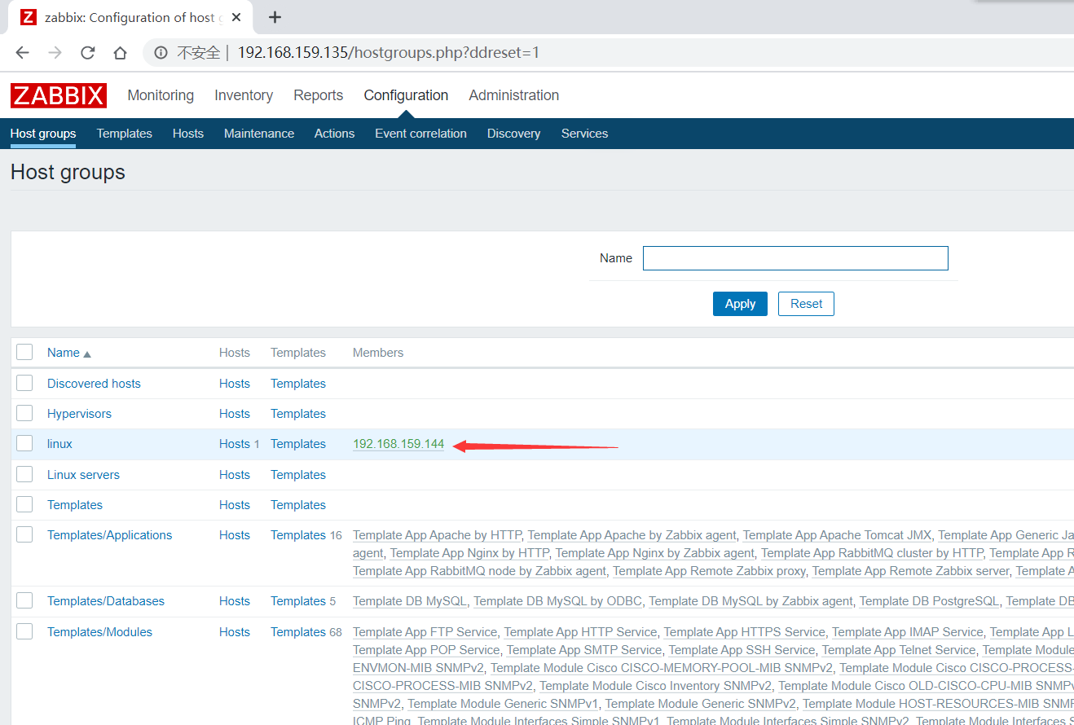Click the Reset filter button
This screenshot has height=725, width=1074.
coord(806,304)
